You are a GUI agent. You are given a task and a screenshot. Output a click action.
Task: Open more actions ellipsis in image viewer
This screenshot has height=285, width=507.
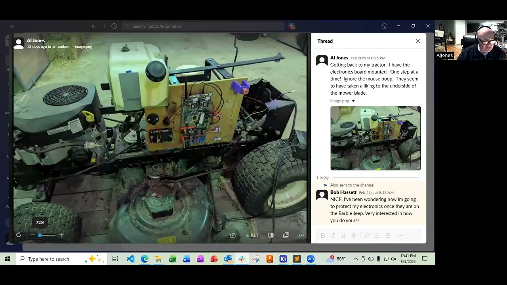(x=301, y=235)
